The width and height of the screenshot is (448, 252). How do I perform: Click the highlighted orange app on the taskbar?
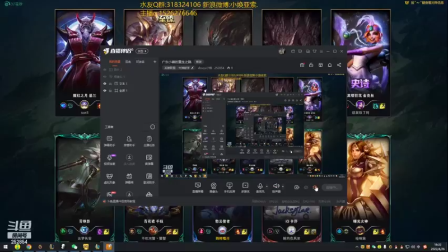click(x=109, y=247)
